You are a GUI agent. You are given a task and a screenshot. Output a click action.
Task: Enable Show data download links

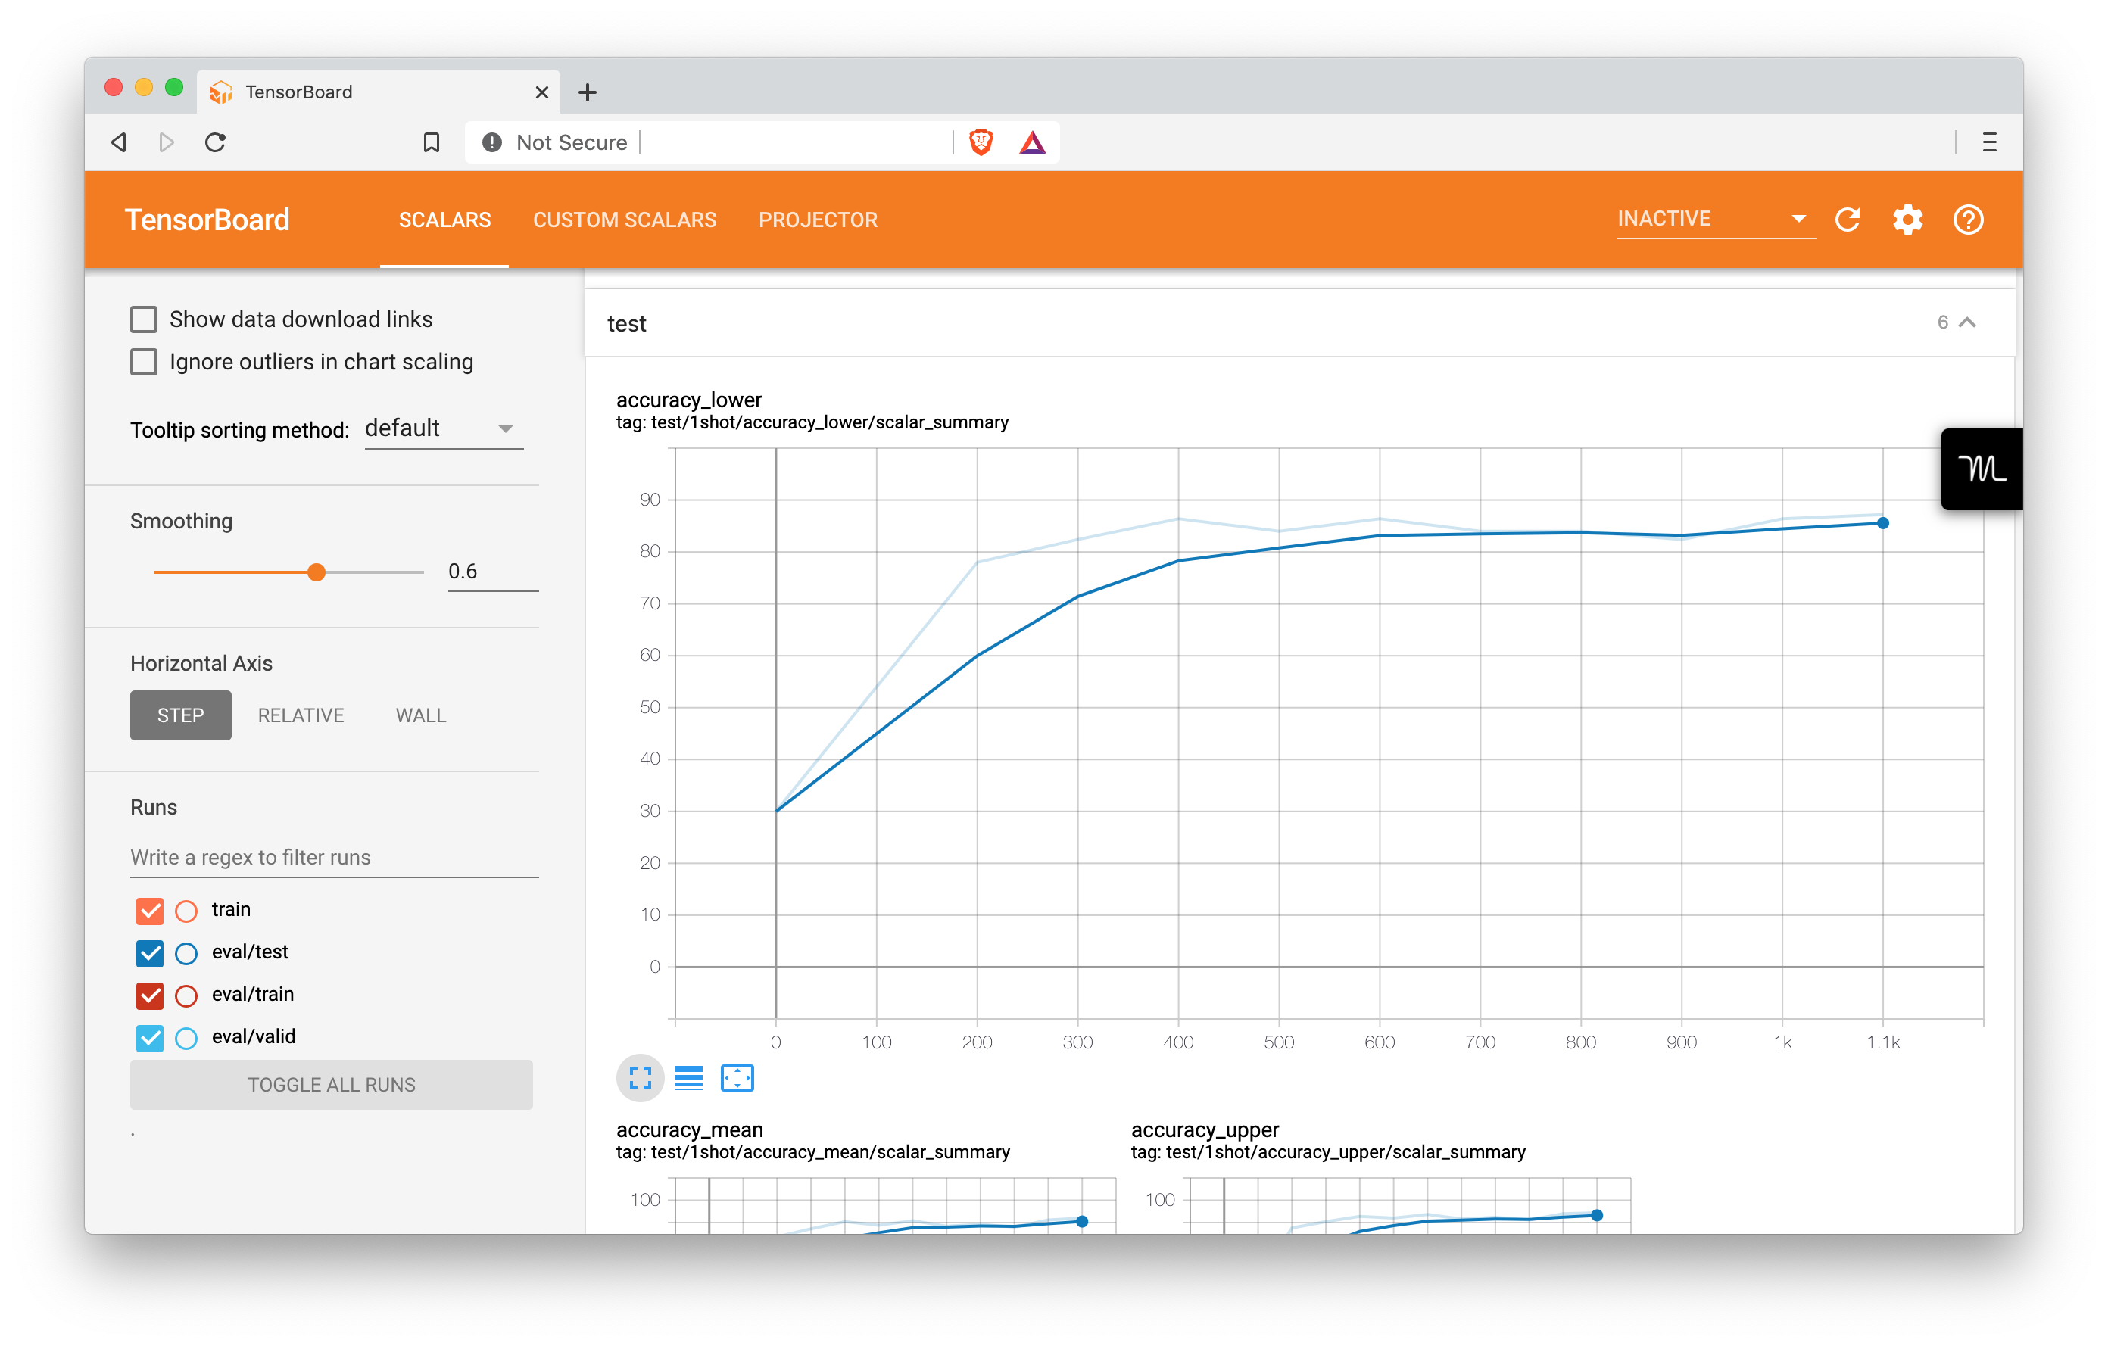click(x=144, y=319)
